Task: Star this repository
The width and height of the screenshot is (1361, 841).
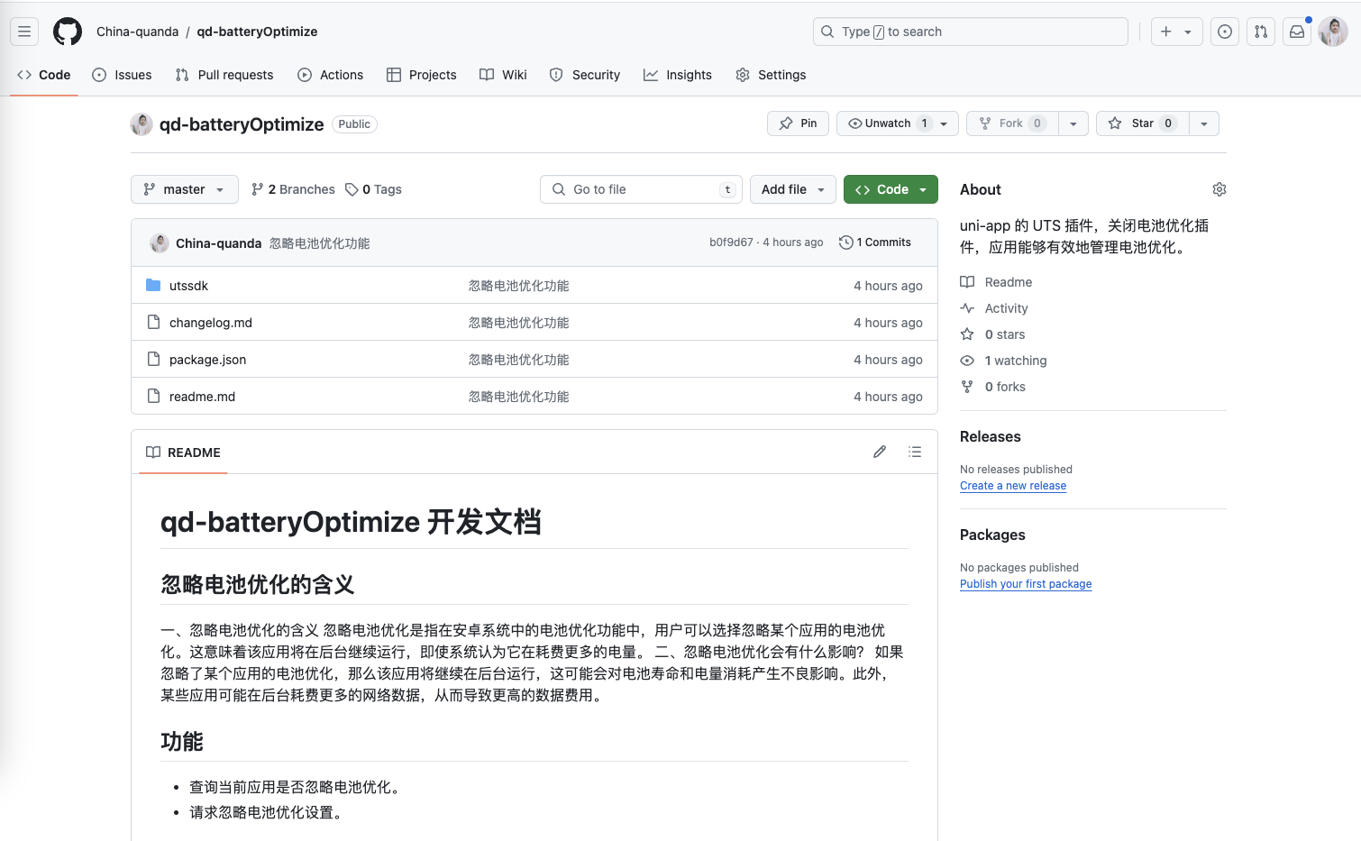Action: tap(1143, 123)
